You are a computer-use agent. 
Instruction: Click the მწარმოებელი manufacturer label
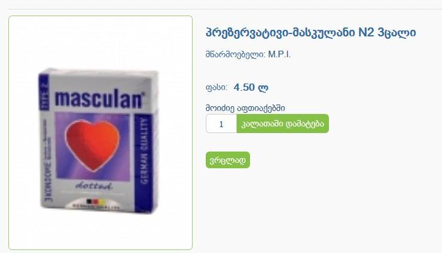pos(236,54)
